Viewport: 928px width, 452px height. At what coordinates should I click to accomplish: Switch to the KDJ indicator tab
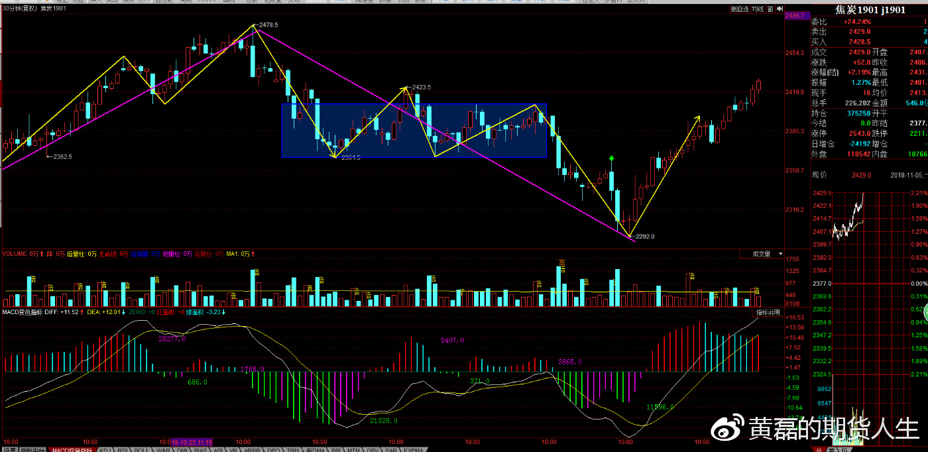pos(105,450)
